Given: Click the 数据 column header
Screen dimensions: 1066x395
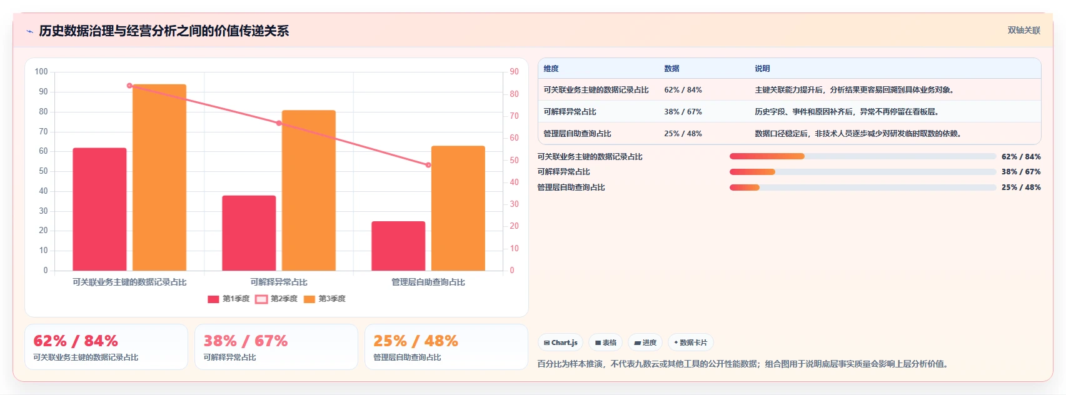Looking at the screenshot, I should coord(671,69).
